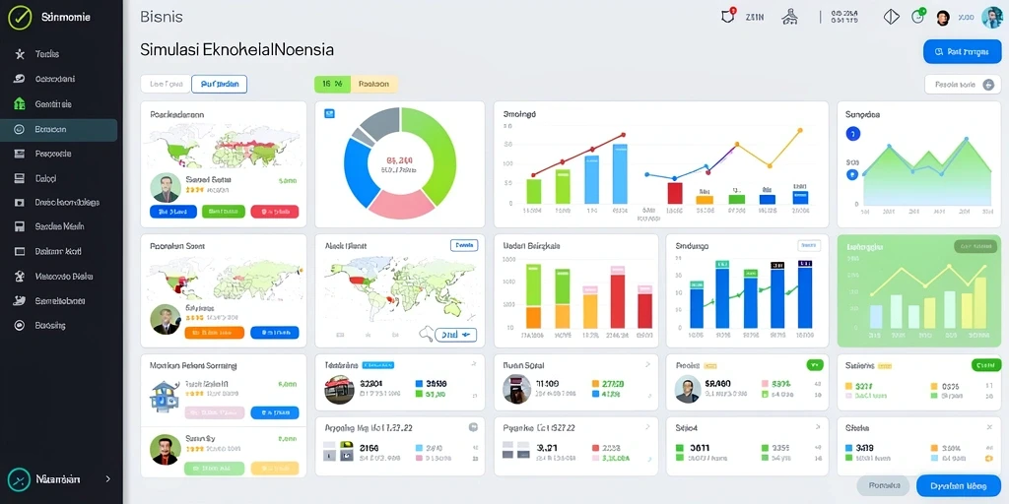This screenshot has height=504, width=1009.
Task: Click the small blue icon above donut chart
Action: (x=330, y=113)
